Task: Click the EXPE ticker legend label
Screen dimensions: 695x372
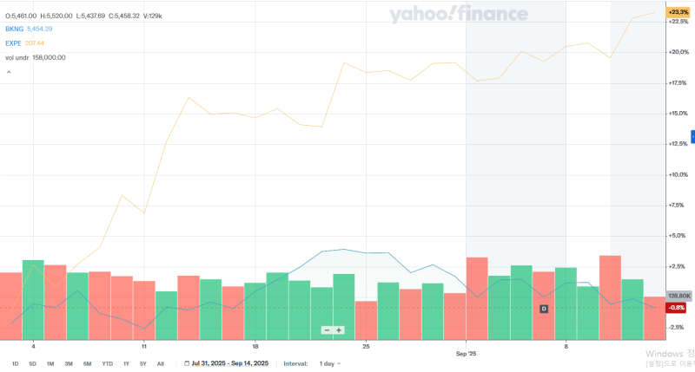Action: (15, 42)
